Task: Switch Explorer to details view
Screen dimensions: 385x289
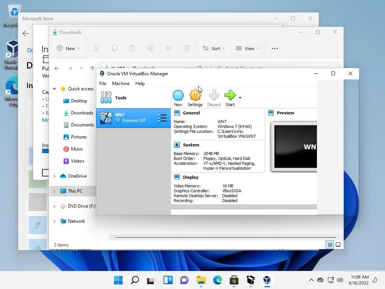Action: 330,245
